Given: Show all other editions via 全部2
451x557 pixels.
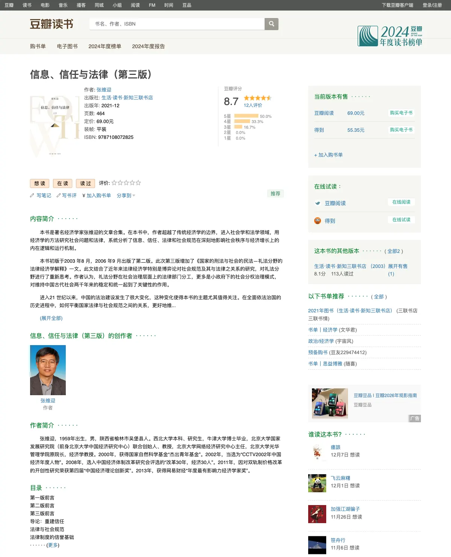Looking at the screenshot, I should coord(393,251).
